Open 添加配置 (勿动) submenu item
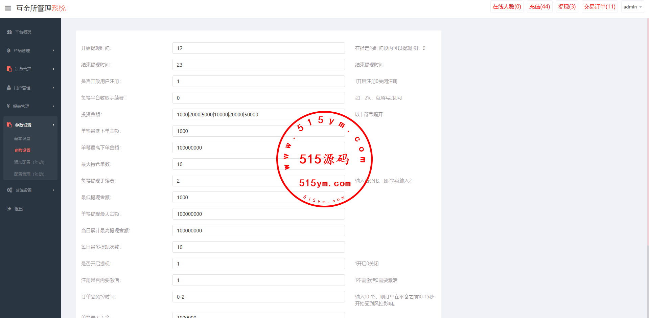 coord(29,162)
